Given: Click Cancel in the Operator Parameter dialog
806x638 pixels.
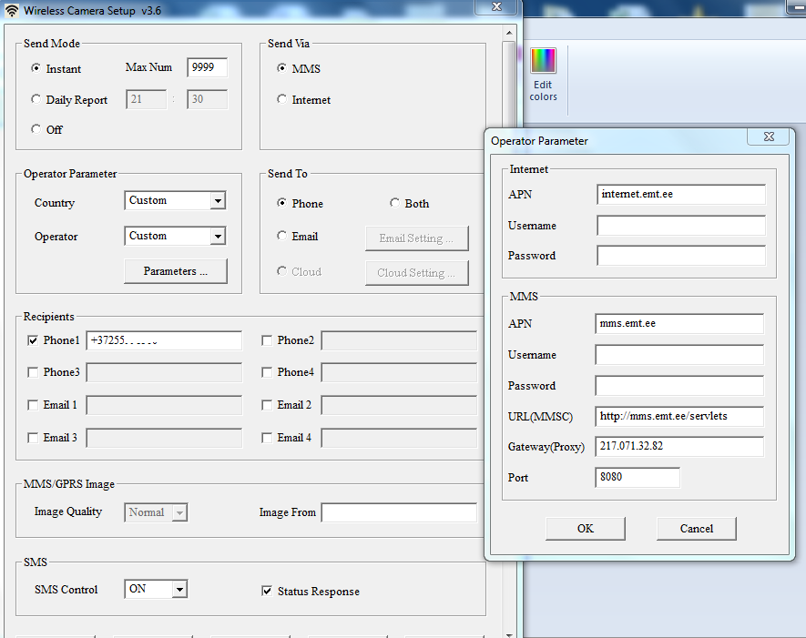Looking at the screenshot, I should (x=696, y=528).
